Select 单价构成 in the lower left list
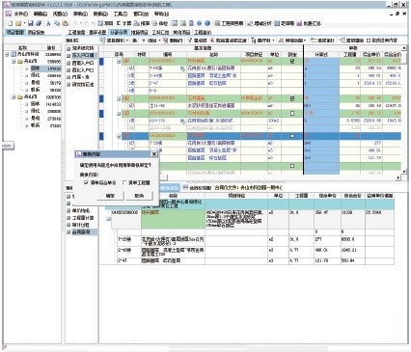The height and width of the screenshot is (352, 411). tap(82, 211)
